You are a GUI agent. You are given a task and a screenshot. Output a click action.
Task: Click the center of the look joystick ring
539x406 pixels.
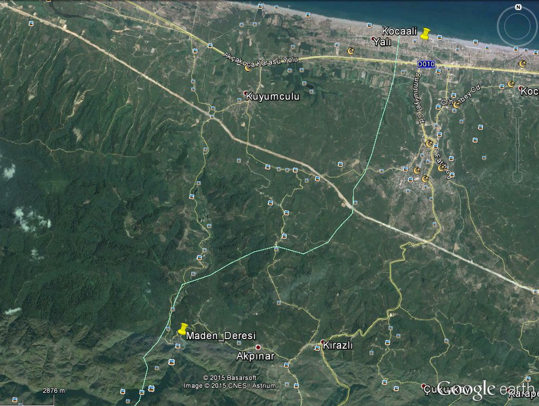518,25
